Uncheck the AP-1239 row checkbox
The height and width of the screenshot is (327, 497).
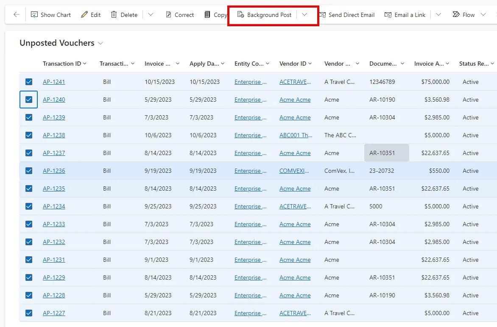(x=29, y=117)
